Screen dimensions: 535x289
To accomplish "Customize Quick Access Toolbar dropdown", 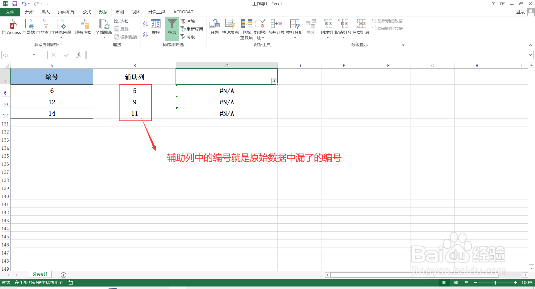I will click(x=47, y=4).
